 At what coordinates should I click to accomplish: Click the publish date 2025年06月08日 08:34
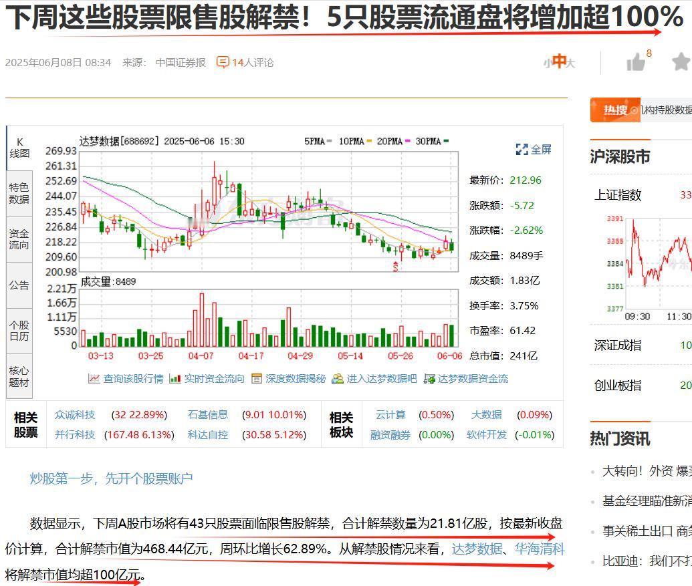(58, 63)
